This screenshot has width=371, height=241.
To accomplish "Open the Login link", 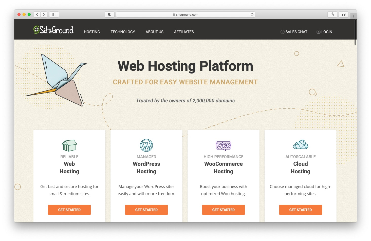I will pyautogui.click(x=324, y=32).
